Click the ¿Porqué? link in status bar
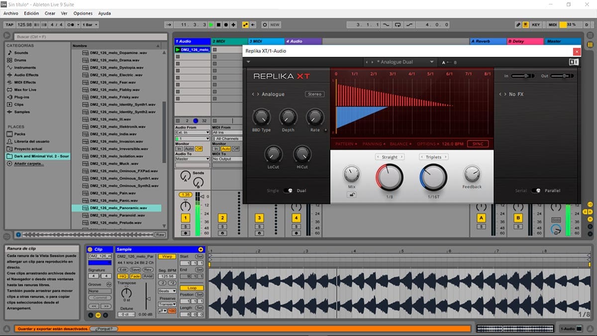The height and width of the screenshot is (336, 597). pyautogui.click(x=104, y=329)
